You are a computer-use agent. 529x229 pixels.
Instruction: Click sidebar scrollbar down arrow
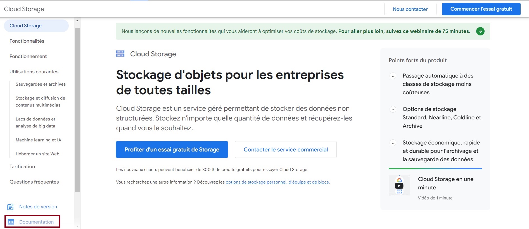tap(77, 226)
